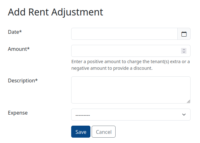Click the Date* field label
The width and height of the screenshot is (200, 143).
(x=15, y=32)
